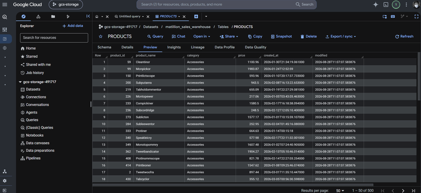The image size is (421, 193).
Task: Select the Explorer compass tab icon
Action: 23,16
